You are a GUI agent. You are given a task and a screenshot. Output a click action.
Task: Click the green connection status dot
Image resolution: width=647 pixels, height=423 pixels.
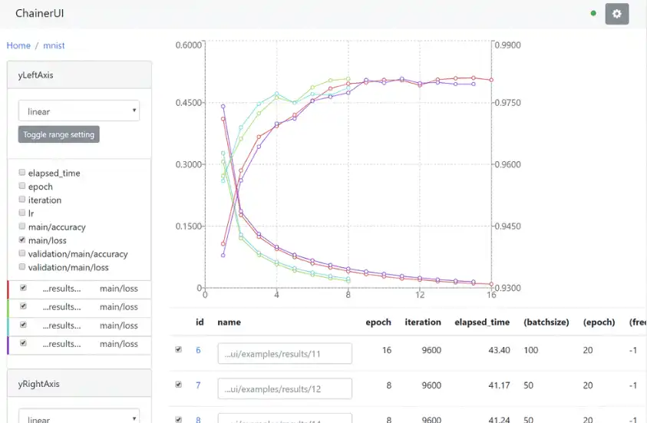tap(593, 13)
